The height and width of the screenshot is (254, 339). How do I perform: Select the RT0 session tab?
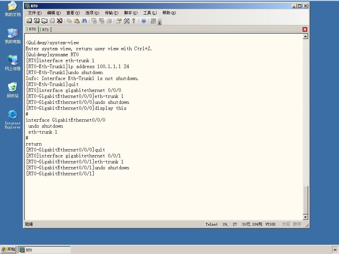click(32, 29)
